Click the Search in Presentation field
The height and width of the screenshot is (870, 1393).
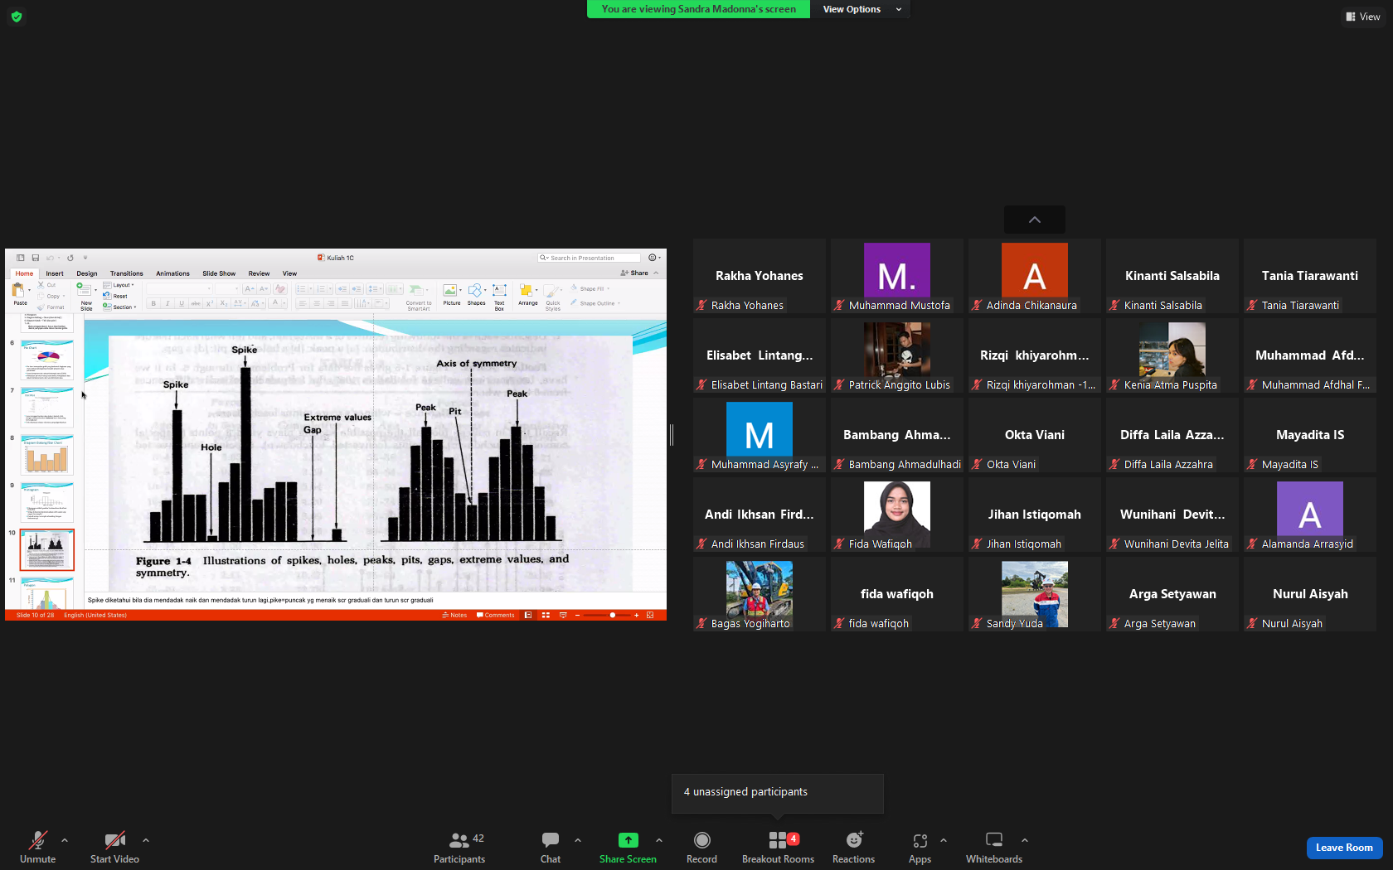589,258
